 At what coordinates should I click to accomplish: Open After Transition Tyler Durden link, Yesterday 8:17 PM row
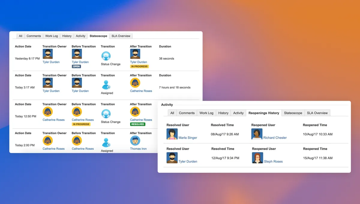(139, 62)
